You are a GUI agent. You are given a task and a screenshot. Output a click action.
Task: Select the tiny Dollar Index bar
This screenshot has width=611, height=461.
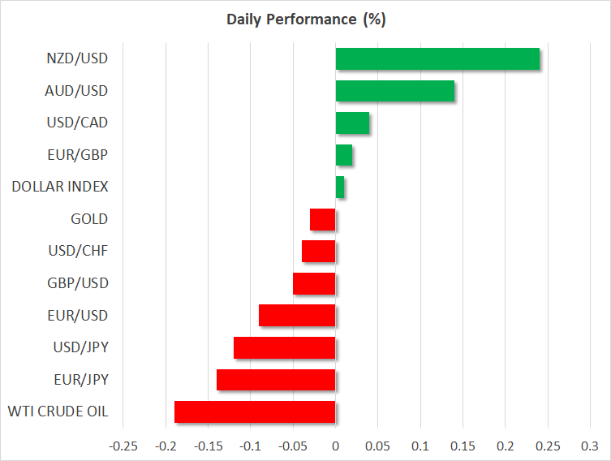[x=340, y=187]
